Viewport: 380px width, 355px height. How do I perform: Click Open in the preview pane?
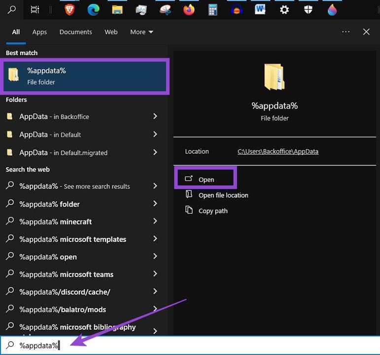click(206, 179)
